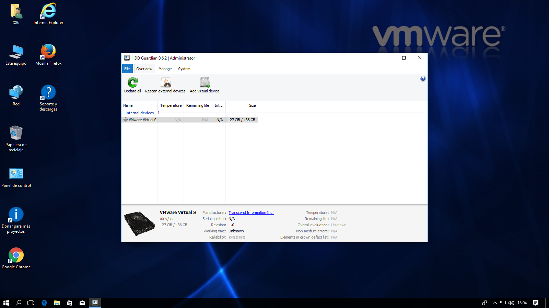Click HDD Guardian title bar app icon
549x308 pixels.
coord(127,58)
